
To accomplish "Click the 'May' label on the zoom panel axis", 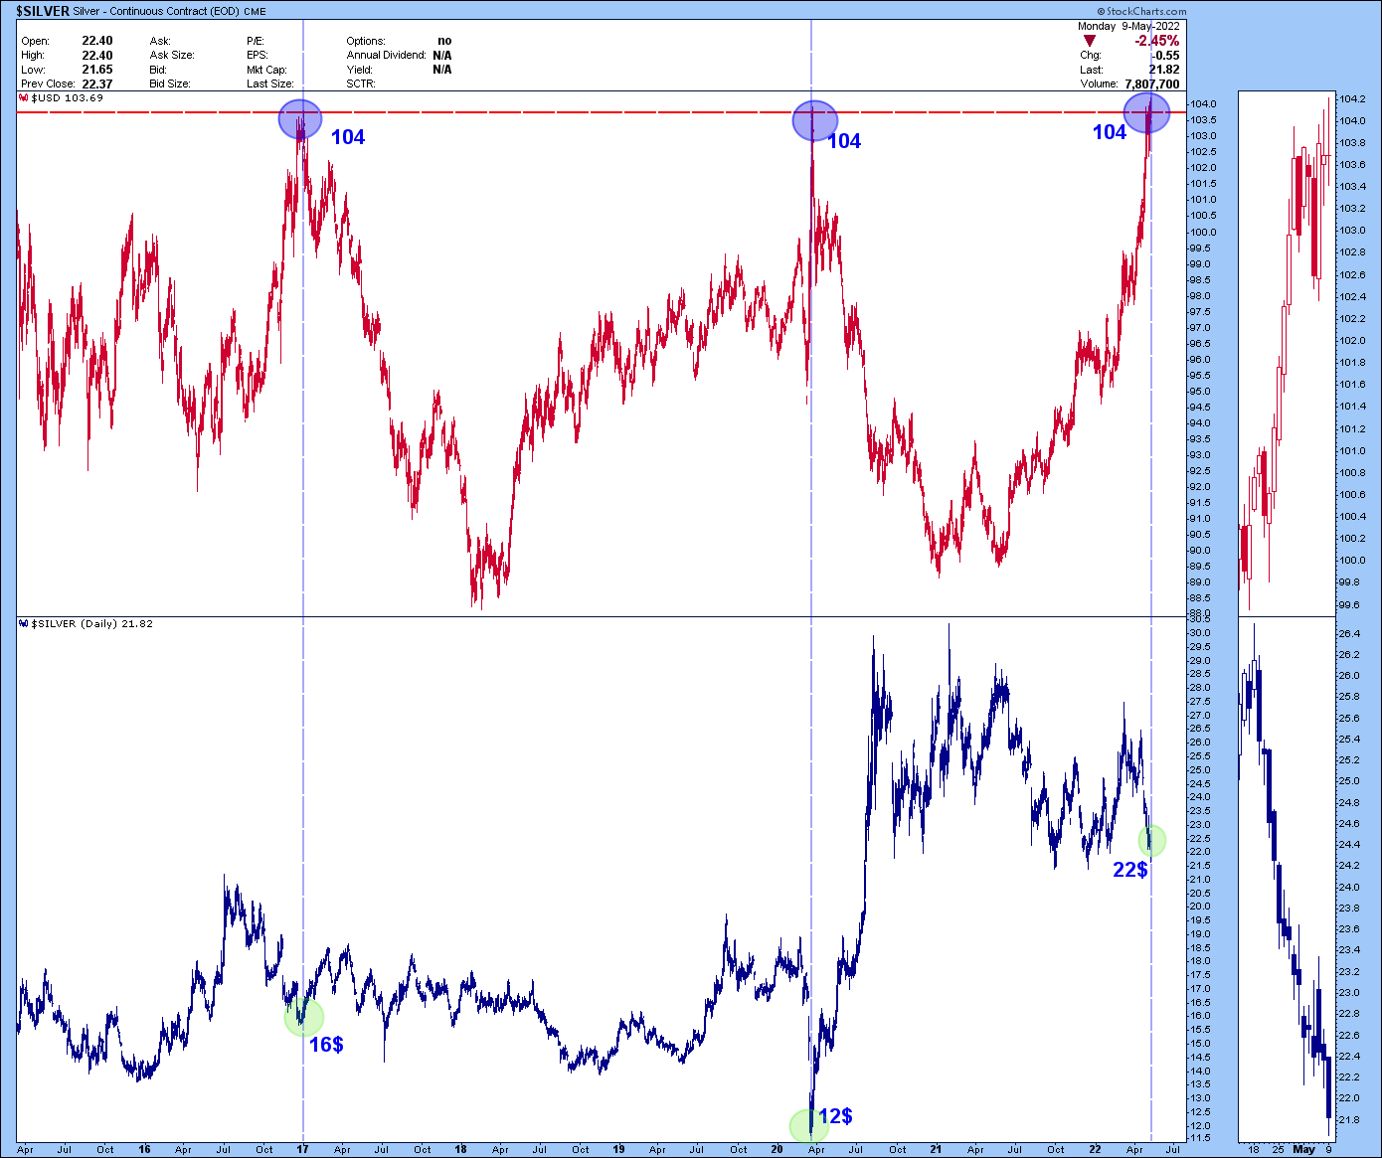I will (1303, 1149).
